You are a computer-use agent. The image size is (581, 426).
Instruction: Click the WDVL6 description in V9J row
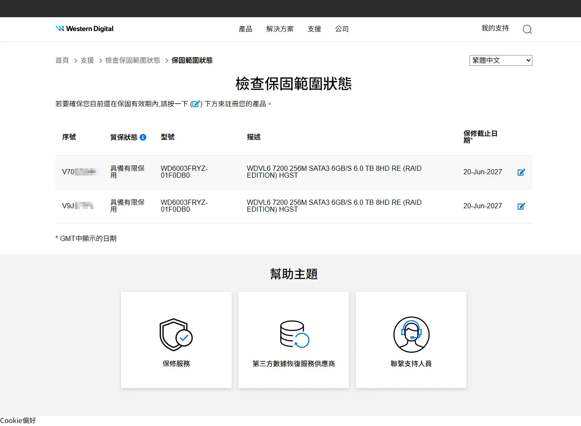point(334,206)
